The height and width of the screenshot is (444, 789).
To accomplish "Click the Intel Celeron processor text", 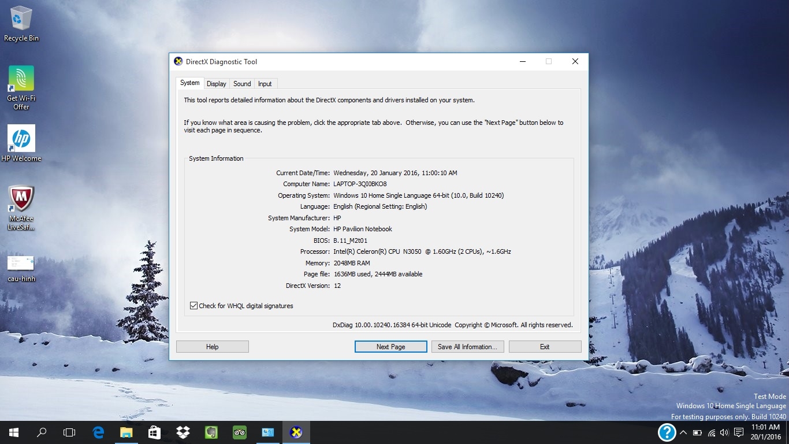I will [422, 251].
